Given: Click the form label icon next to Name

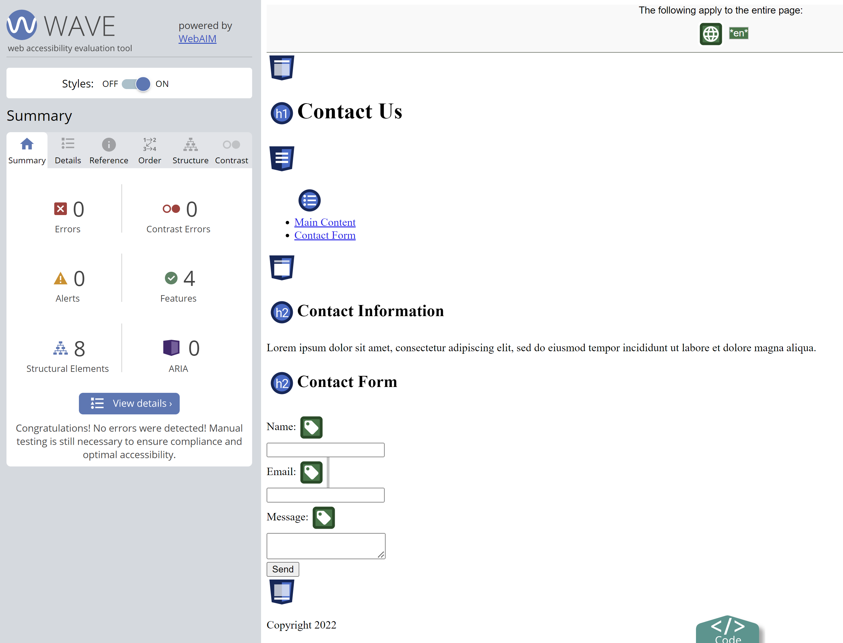Looking at the screenshot, I should pos(311,427).
